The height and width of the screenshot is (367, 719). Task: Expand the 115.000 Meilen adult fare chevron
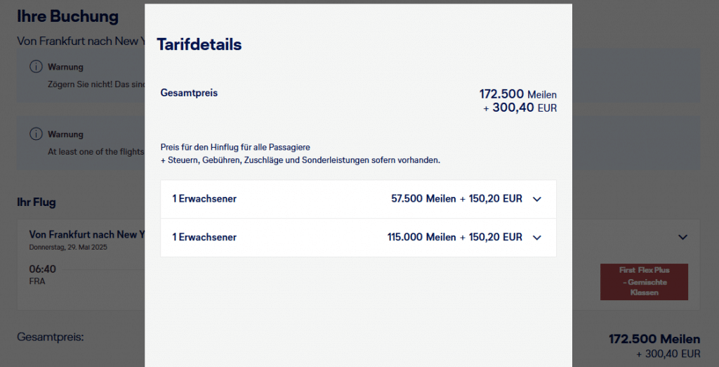click(537, 238)
